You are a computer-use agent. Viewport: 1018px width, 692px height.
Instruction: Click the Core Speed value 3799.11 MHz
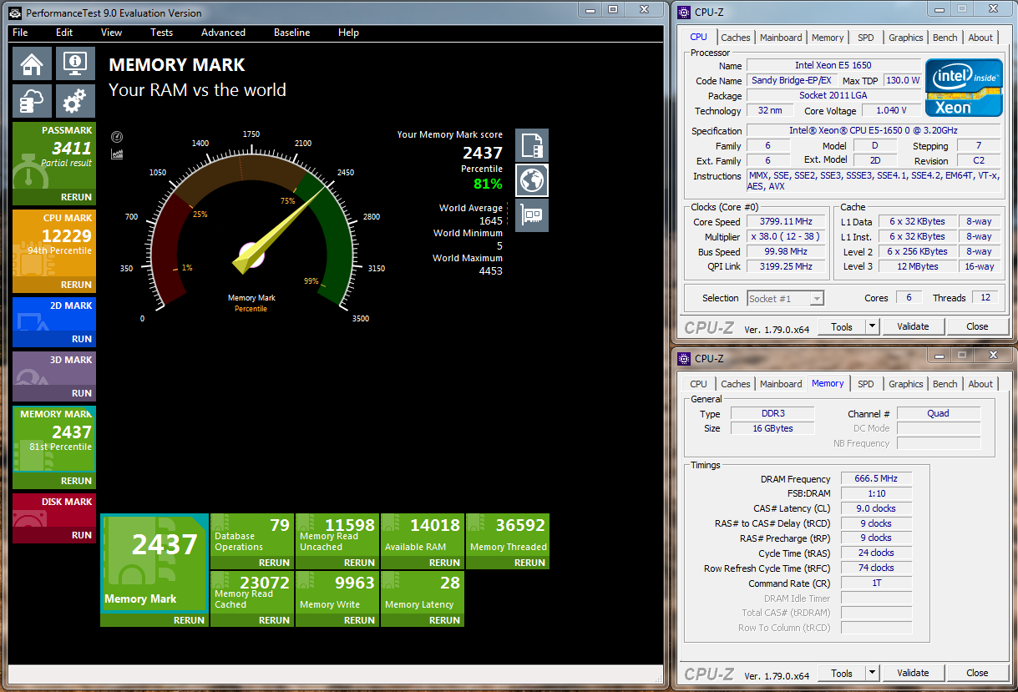tap(788, 222)
